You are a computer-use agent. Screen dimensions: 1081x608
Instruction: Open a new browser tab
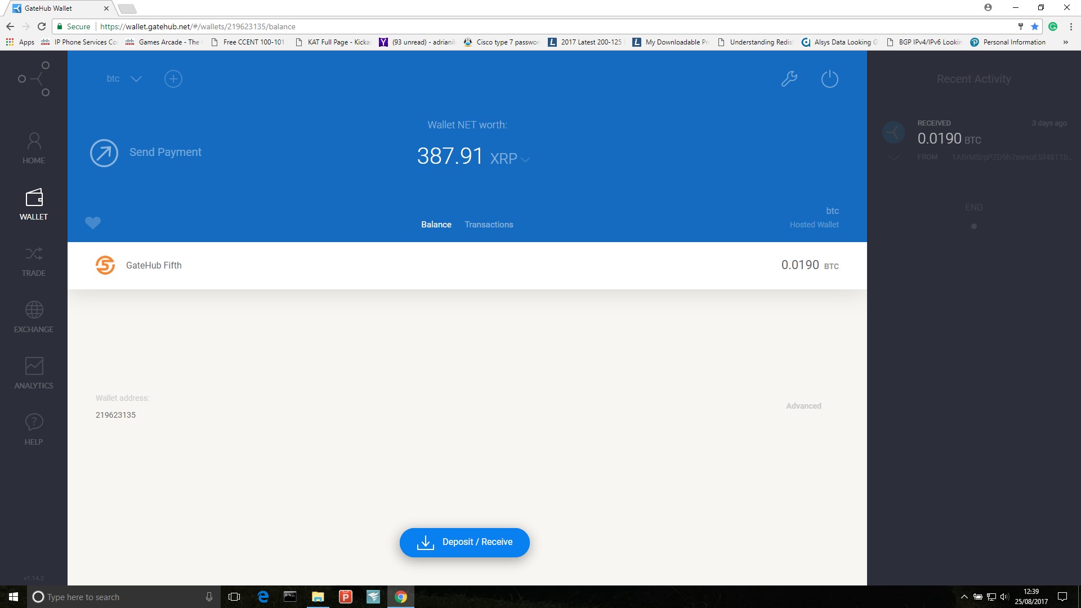pyautogui.click(x=127, y=8)
